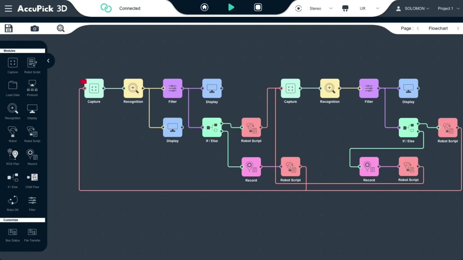Image resolution: width=463 pixels, height=260 pixels.
Task: Select the lower Display node under first Filter
Action: point(173,127)
